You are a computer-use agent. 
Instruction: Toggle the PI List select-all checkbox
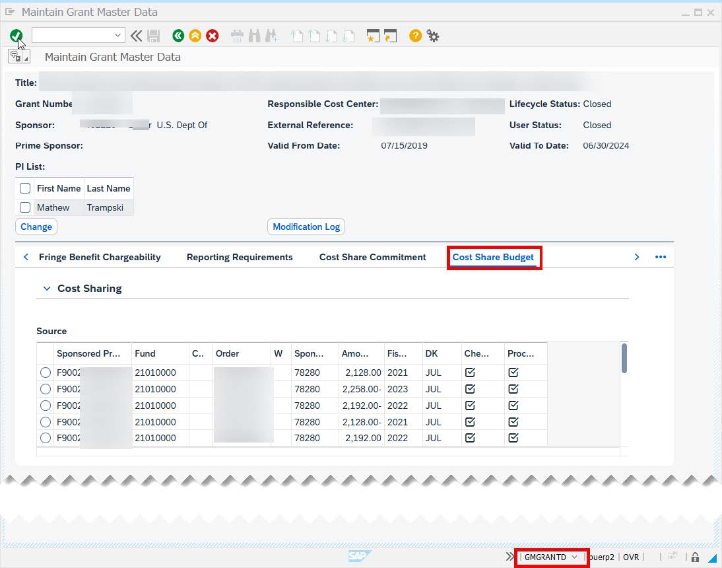[25, 188]
